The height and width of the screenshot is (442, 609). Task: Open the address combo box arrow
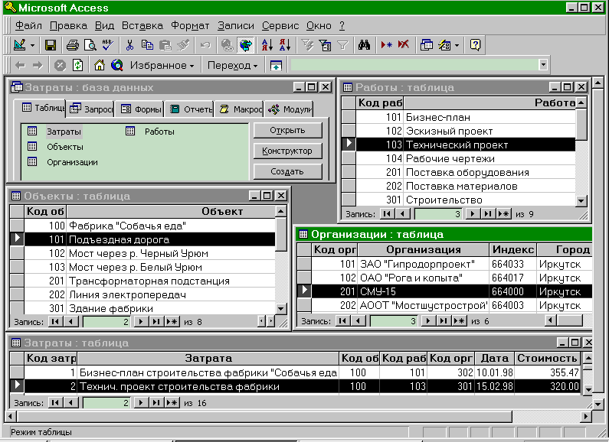click(x=543, y=65)
